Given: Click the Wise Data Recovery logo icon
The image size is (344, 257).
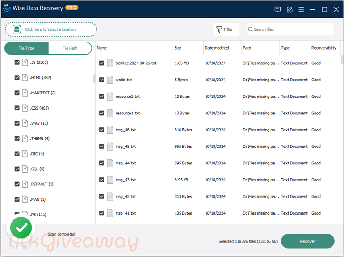Looking at the screenshot, I should [7, 8].
